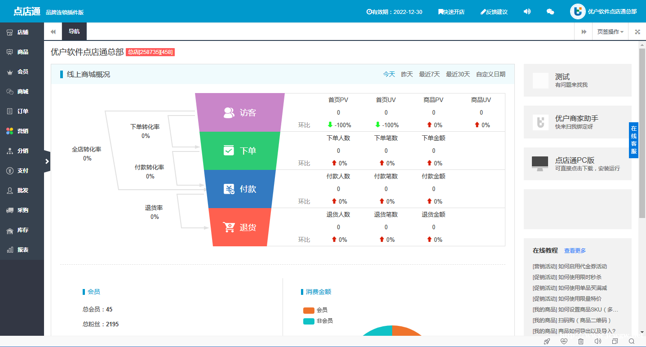
Task: Click the orange 会员 legend swatch
Action: [309, 310]
